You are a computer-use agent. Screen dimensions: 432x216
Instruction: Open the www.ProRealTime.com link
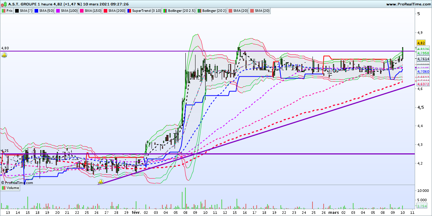(x=408, y=4)
